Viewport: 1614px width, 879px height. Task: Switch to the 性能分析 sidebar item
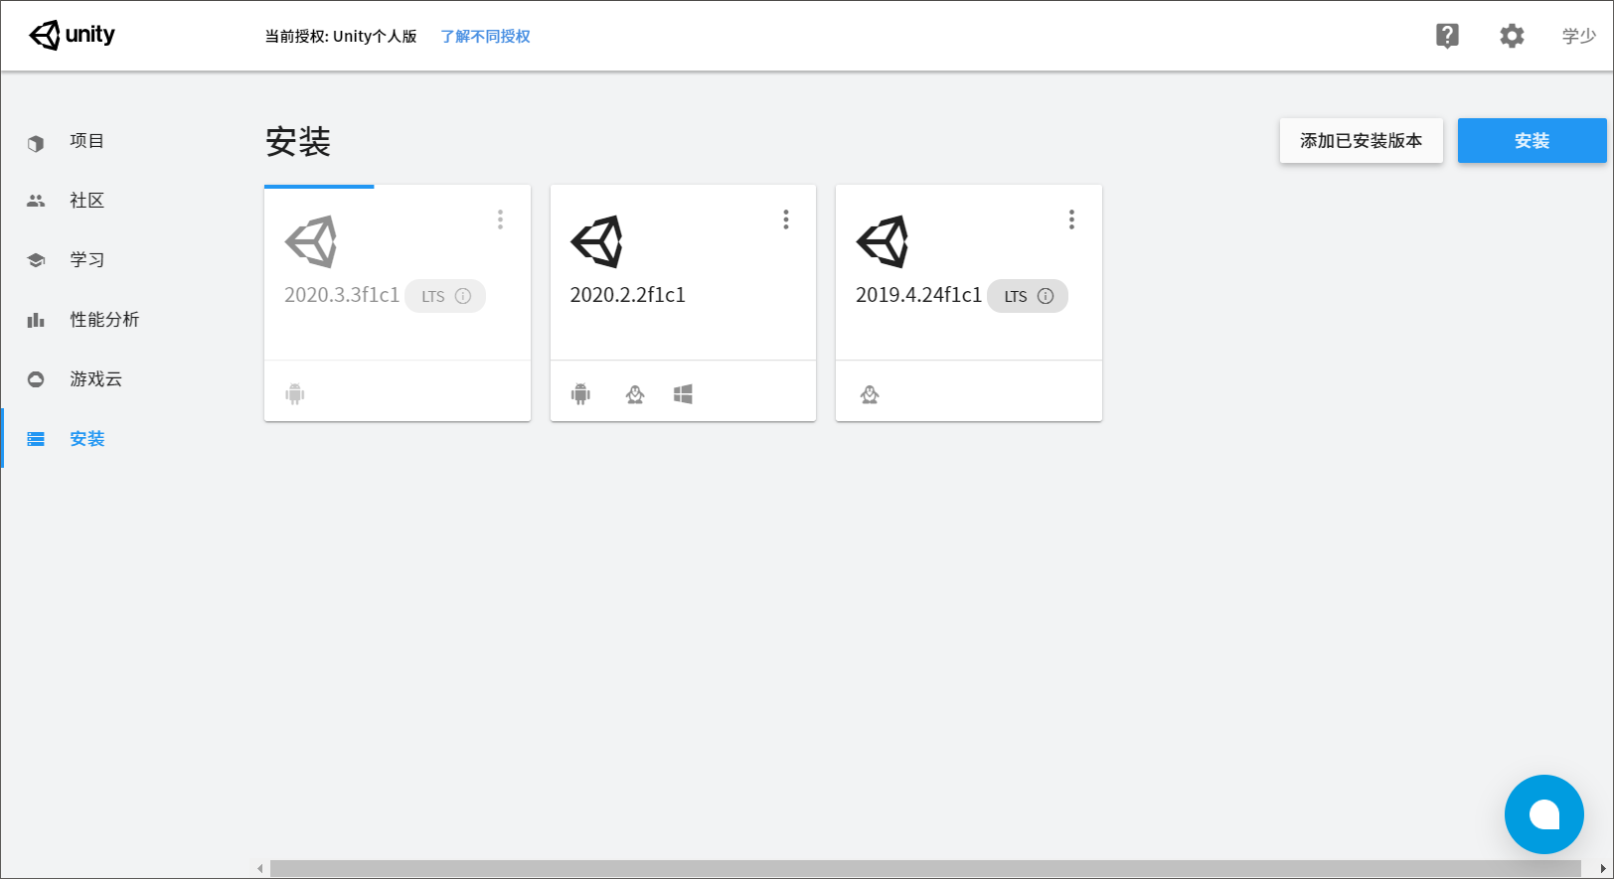click(104, 320)
